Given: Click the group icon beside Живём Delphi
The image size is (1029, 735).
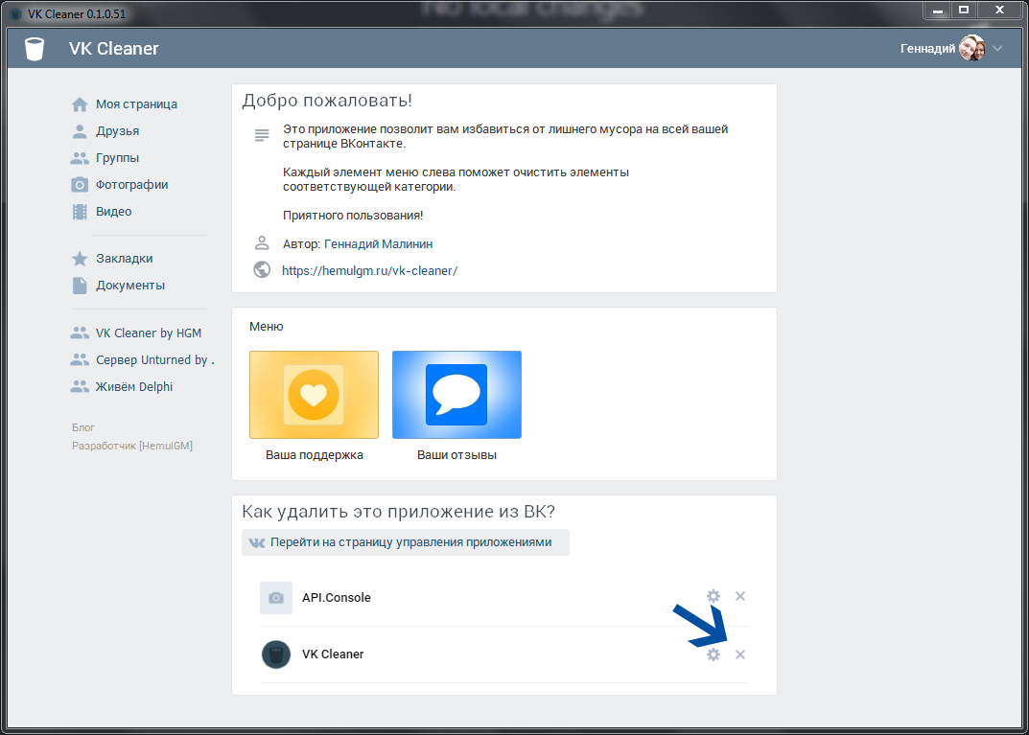Looking at the screenshot, I should click(x=80, y=387).
